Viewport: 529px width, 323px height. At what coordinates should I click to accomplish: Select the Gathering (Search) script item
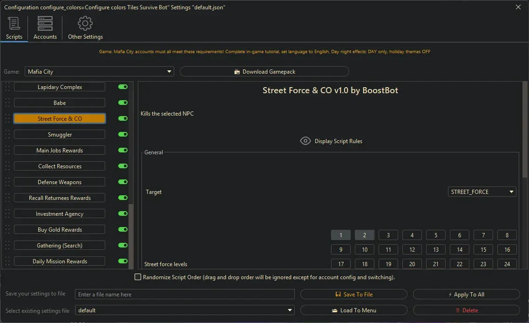60,246
